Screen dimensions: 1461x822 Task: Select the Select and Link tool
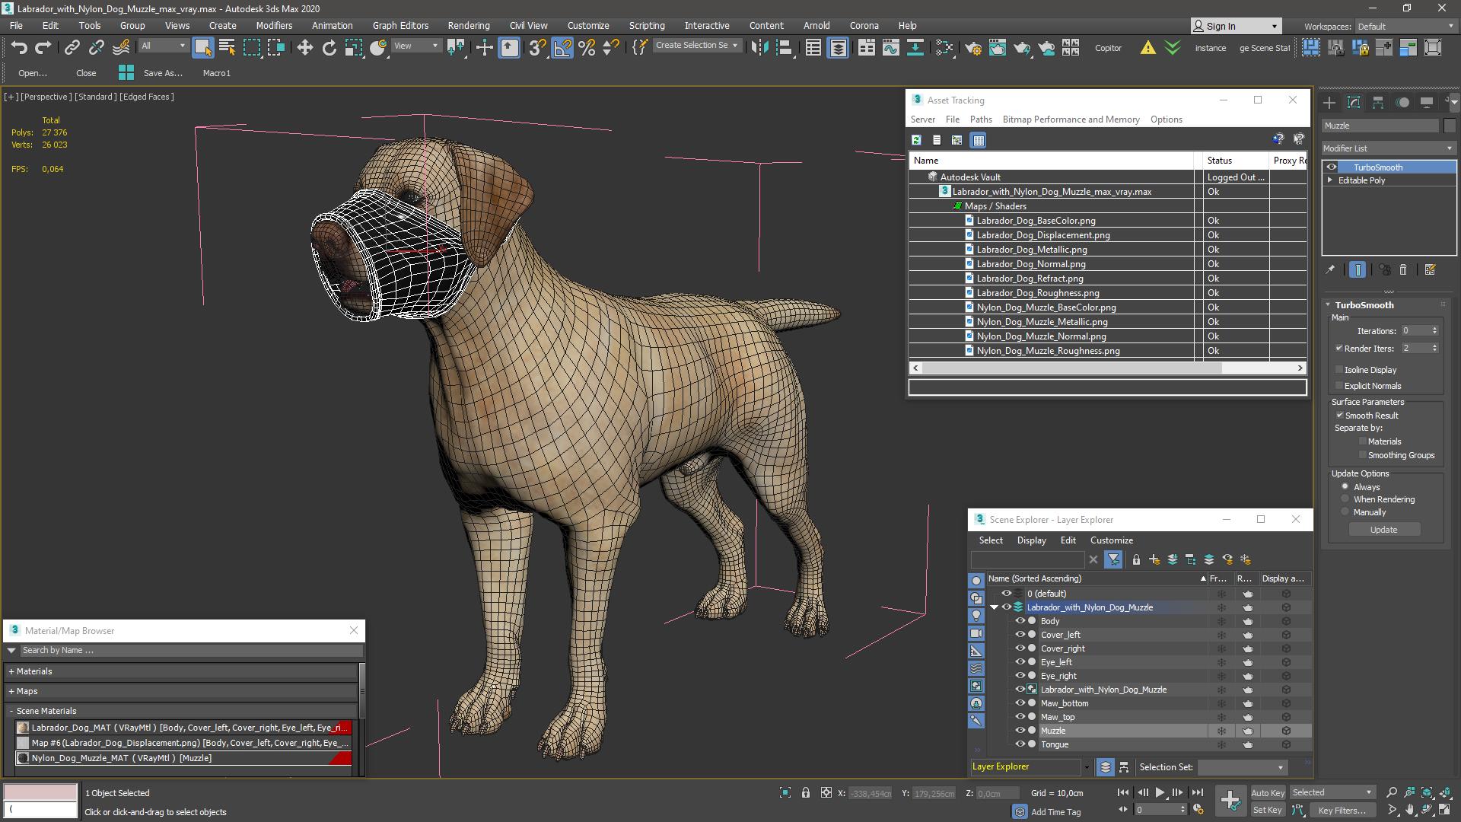tap(72, 48)
